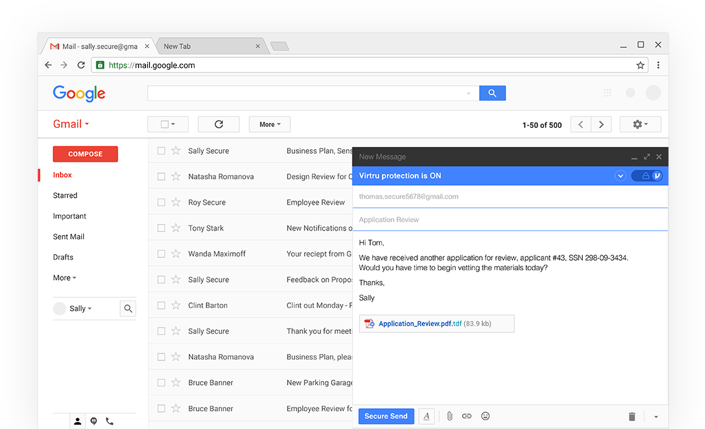Image resolution: width=705 pixels, height=429 pixels.
Task: Expand the settings gear menu
Action: pos(640,125)
